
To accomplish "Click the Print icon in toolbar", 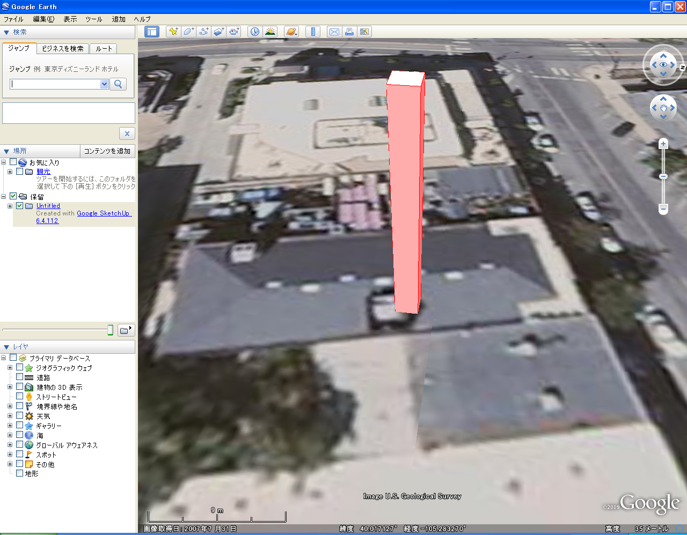I will (349, 32).
